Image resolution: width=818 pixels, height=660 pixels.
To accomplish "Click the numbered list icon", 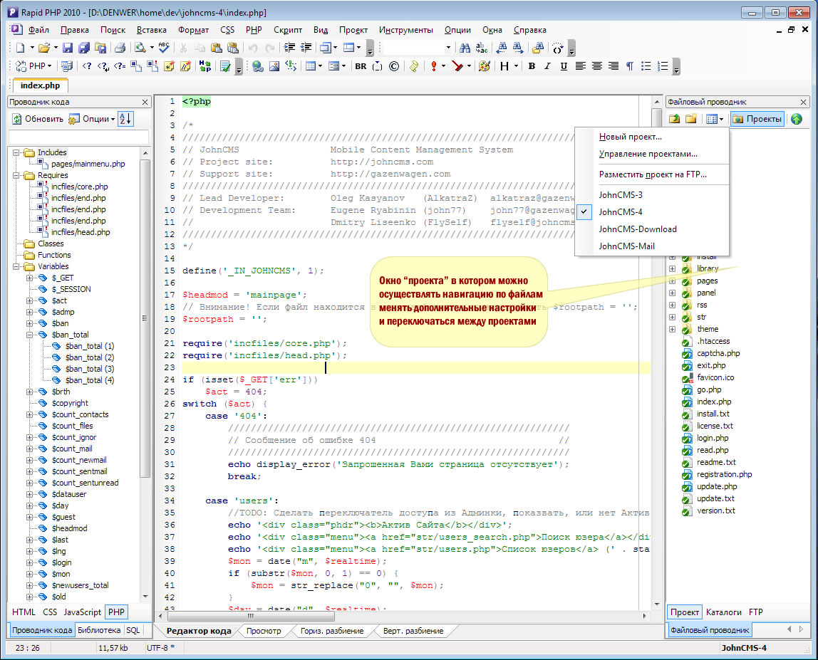I will pyautogui.click(x=663, y=66).
